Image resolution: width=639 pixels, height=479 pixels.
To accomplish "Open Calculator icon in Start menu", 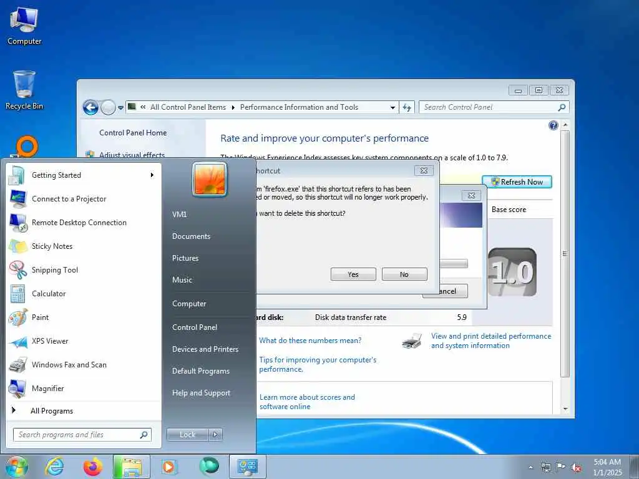I will click(17, 294).
